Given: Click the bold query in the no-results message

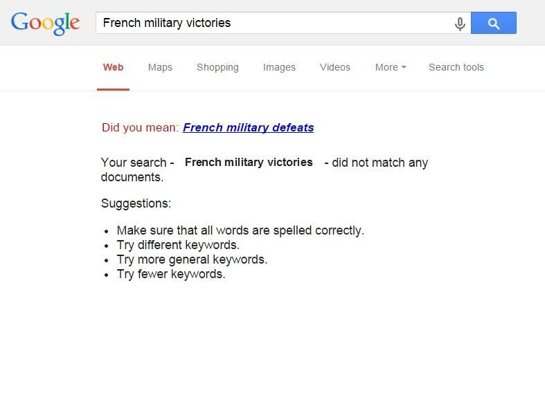Looking at the screenshot, I should click(x=249, y=162).
